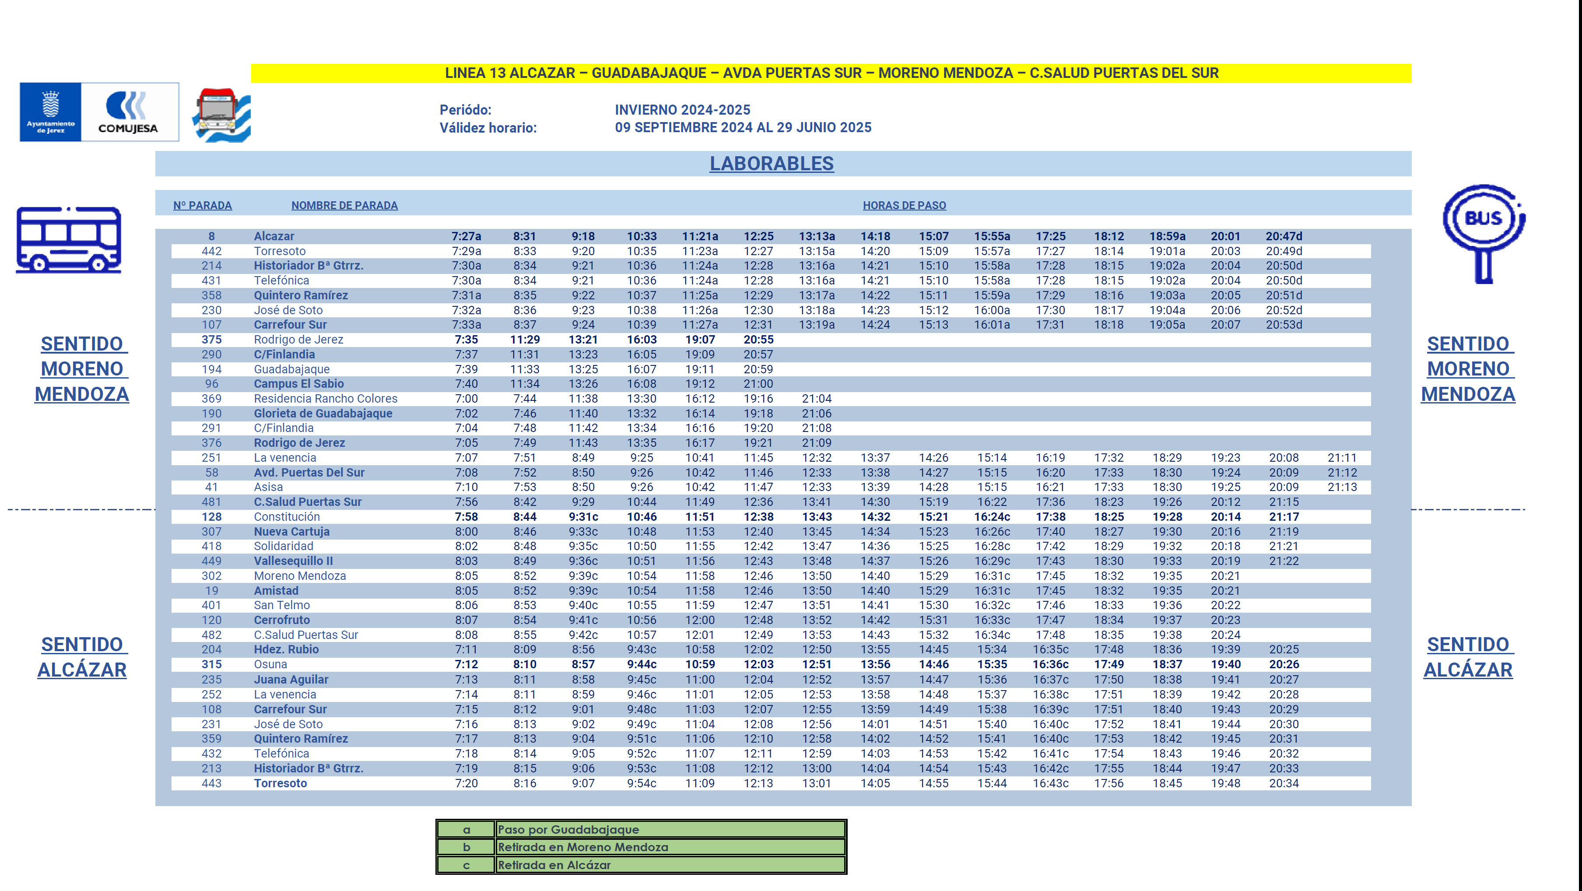Click the blue bus outline icon
Screen dimensions: 1582x891
point(69,240)
